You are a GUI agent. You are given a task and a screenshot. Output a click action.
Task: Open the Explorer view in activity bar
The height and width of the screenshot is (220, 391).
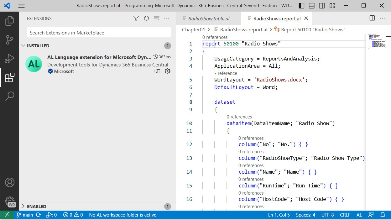coord(9,21)
